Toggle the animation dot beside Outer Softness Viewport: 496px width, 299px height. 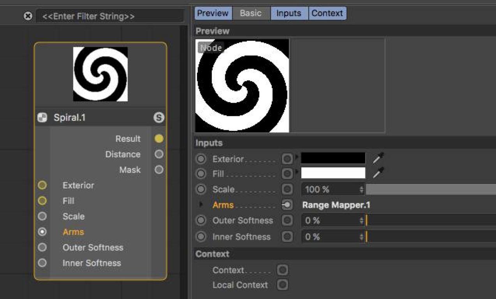point(201,221)
